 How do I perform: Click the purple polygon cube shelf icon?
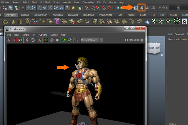click(58, 22)
